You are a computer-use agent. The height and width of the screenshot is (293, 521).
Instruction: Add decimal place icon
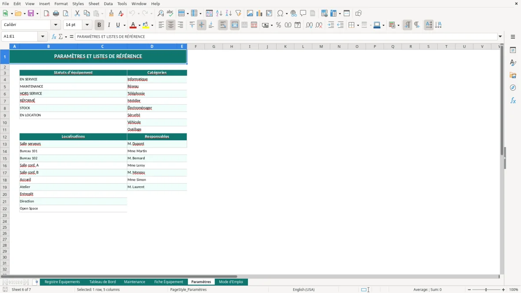pyautogui.click(x=309, y=25)
